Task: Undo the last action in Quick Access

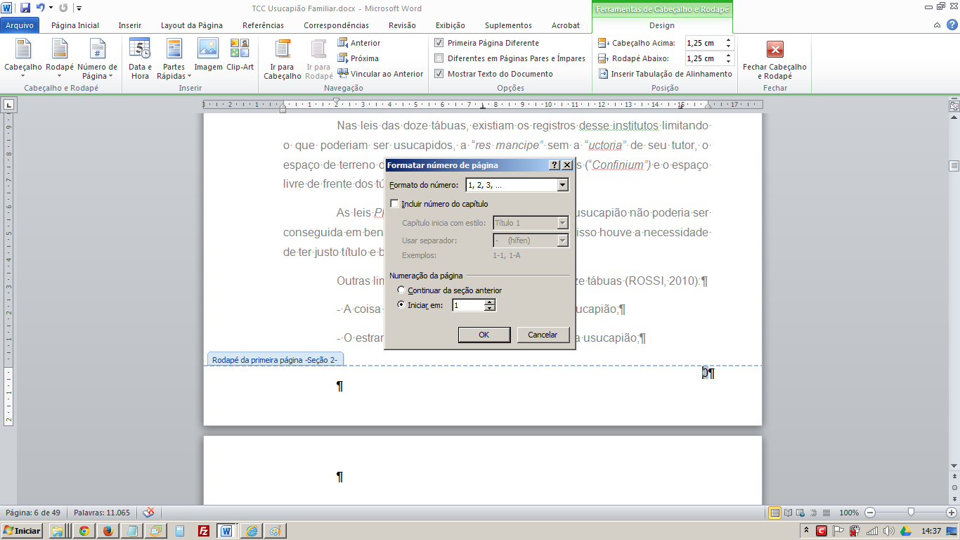Action: tap(41, 8)
